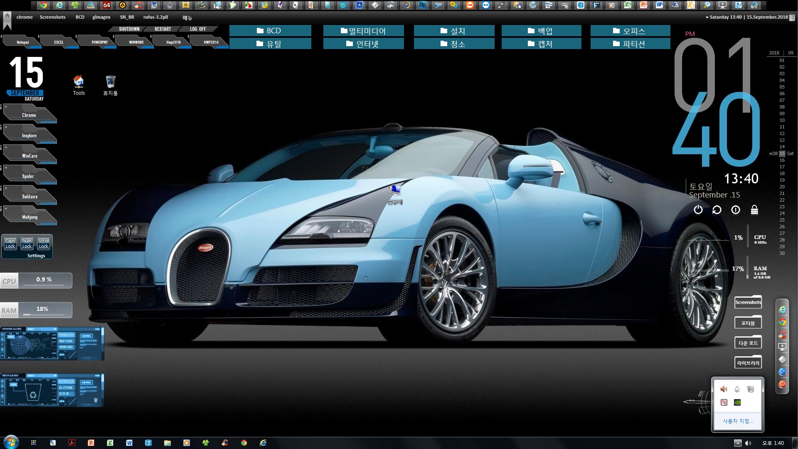Toggle the Caps Lock indicator
This screenshot has height=449, width=798.
[10, 243]
